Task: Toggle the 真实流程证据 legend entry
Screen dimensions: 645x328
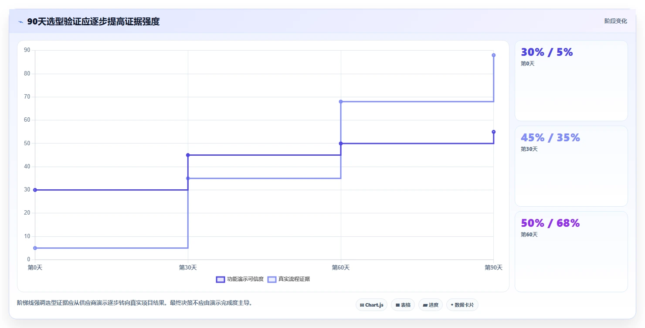Action: 289,279
